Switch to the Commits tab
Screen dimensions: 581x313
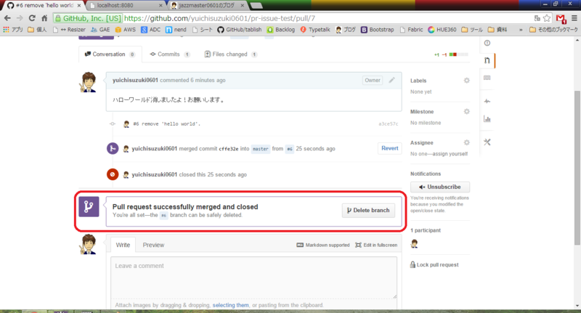(170, 54)
